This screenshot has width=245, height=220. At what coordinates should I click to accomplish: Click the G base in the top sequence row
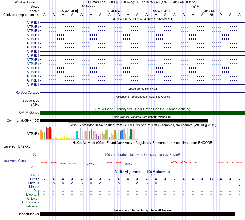pyautogui.click(x=211, y=15)
